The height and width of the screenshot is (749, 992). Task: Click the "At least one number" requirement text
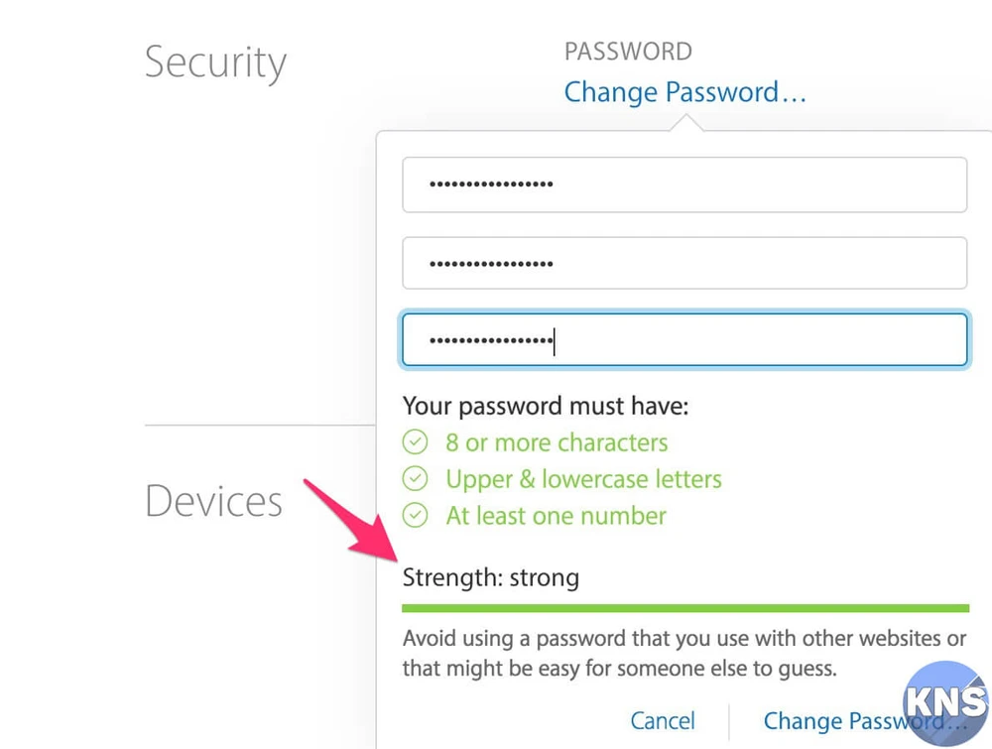tap(556, 516)
